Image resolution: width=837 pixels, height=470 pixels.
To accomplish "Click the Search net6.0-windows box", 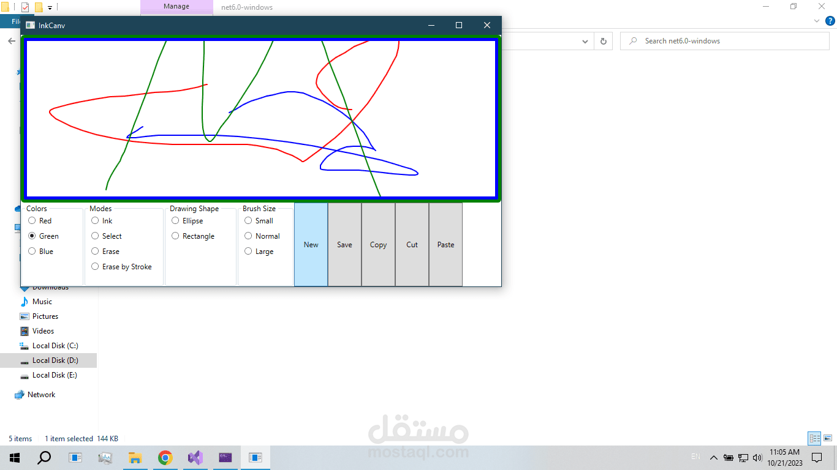I will [725, 41].
